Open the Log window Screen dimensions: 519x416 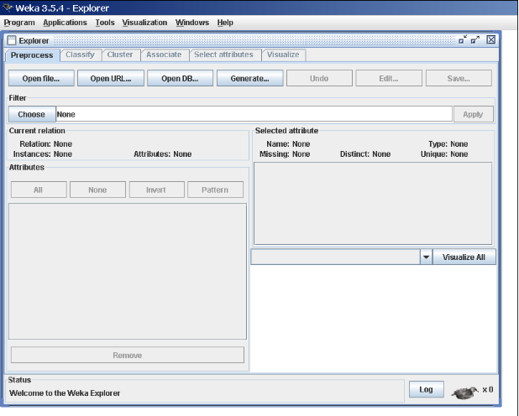(427, 389)
